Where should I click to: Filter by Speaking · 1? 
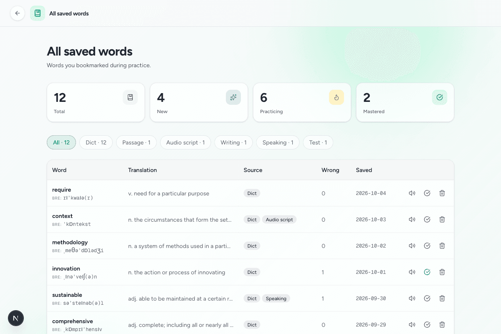click(x=278, y=142)
